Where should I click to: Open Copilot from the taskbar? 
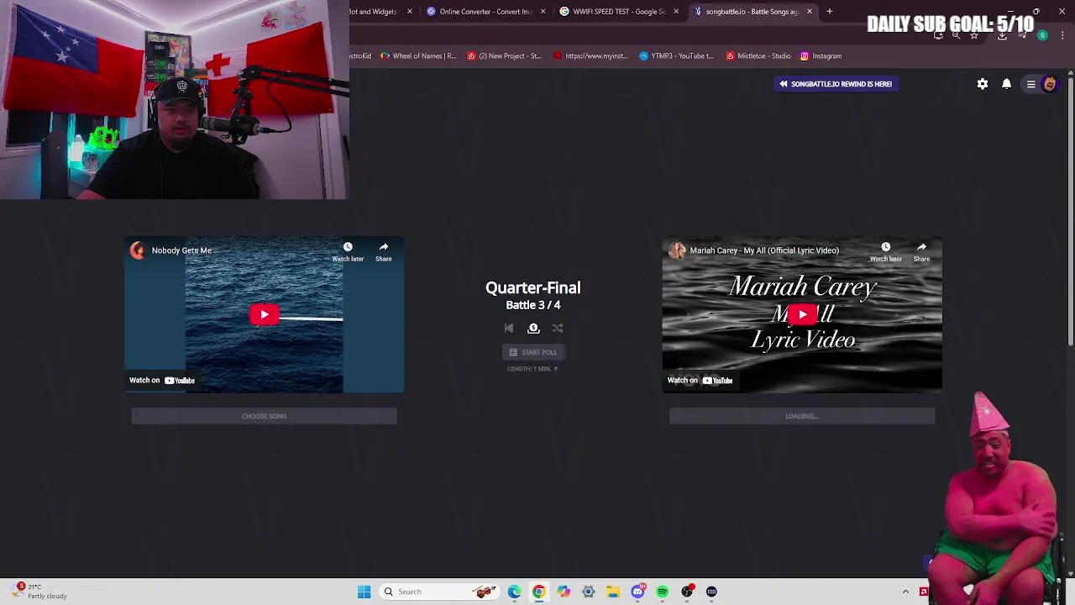564,592
